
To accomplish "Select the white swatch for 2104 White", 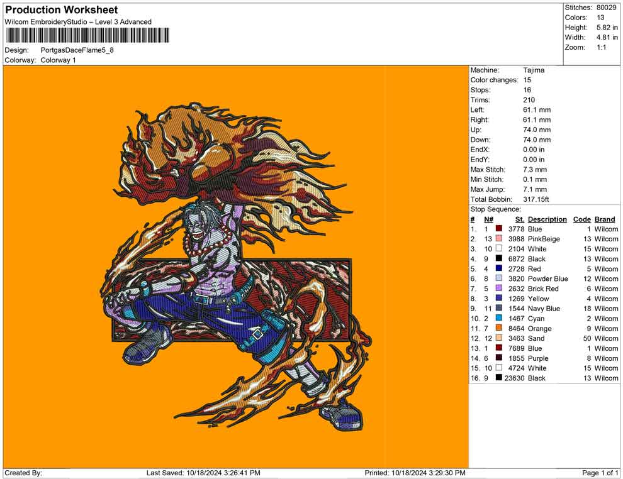I will click(498, 248).
